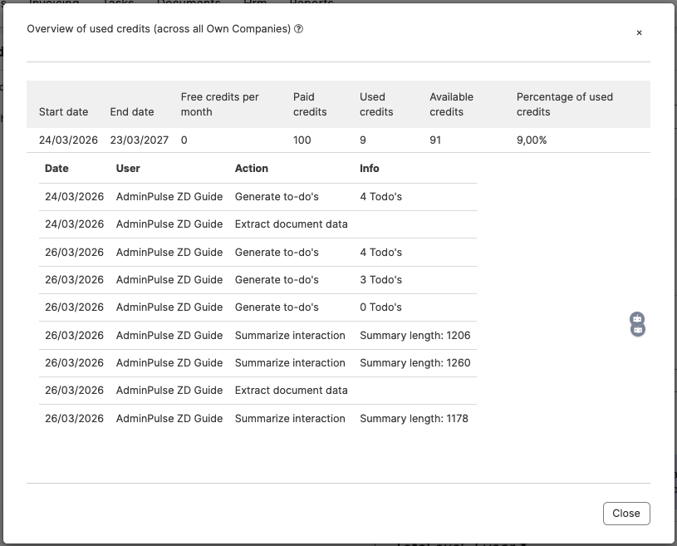The width and height of the screenshot is (677, 546).
Task: Click 'Summary length: 1178' cell
Action: tap(414, 419)
